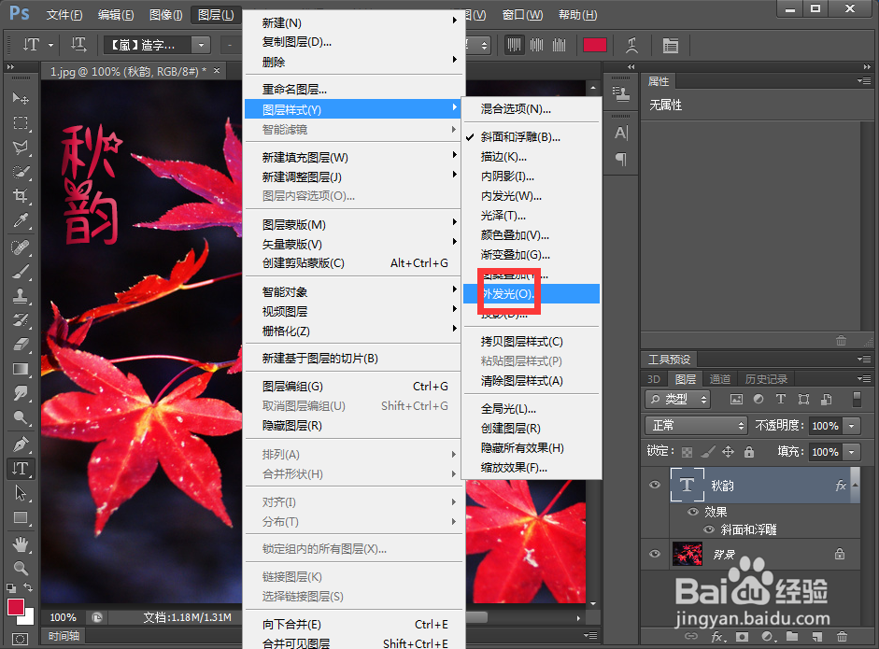879x649 pixels.
Task: Open the layer filter 类型 dropdown
Action: [677, 399]
